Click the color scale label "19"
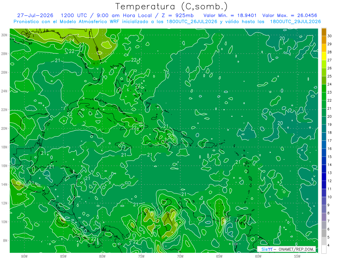The width and height of the screenshot is (337, 260). [330, 125]
